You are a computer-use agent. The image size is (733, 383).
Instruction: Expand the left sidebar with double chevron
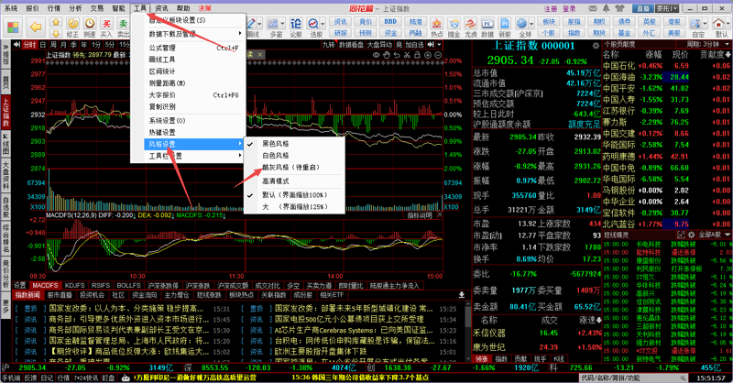coord(5,47)
